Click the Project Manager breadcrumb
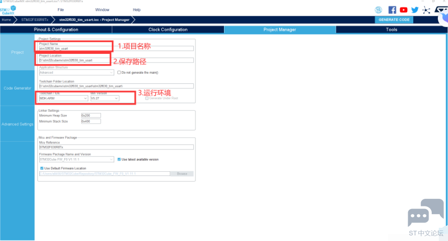 pos(94,20)
